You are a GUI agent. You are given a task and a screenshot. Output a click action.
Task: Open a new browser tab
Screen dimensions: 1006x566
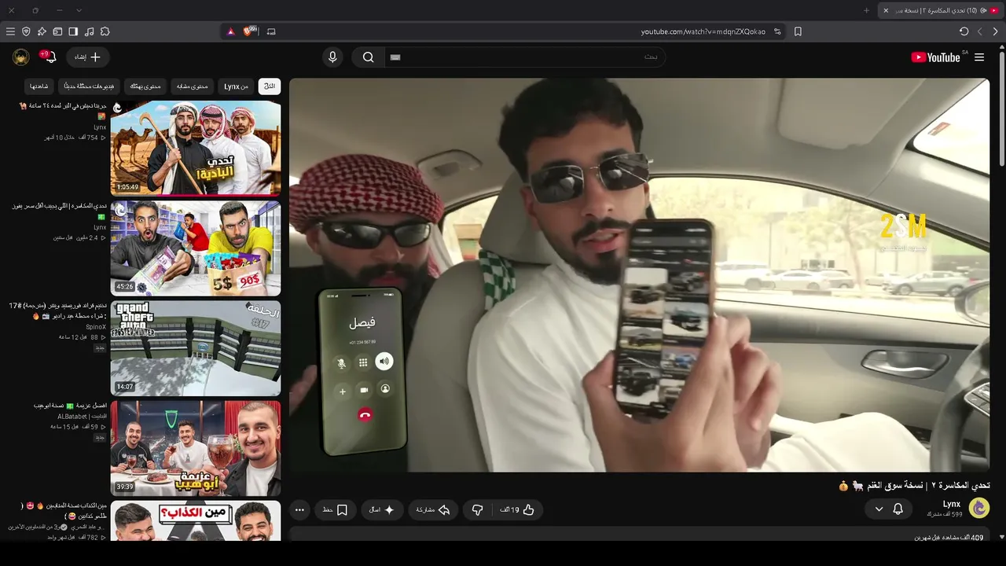[866, 10]
